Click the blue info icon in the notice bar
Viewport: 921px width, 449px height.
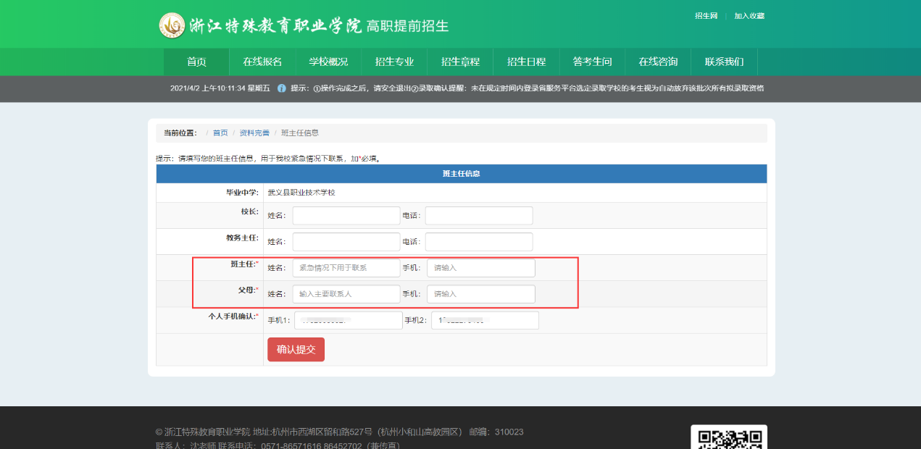(x=281, y=88)
